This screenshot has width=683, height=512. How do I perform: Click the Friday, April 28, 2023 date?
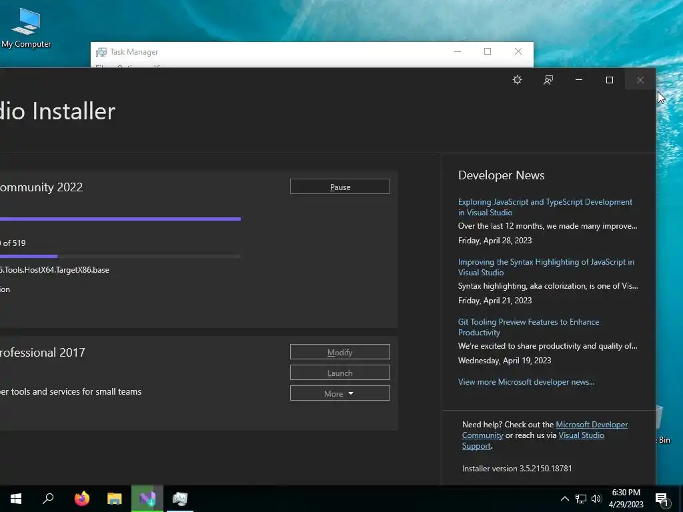pos(495,240)
